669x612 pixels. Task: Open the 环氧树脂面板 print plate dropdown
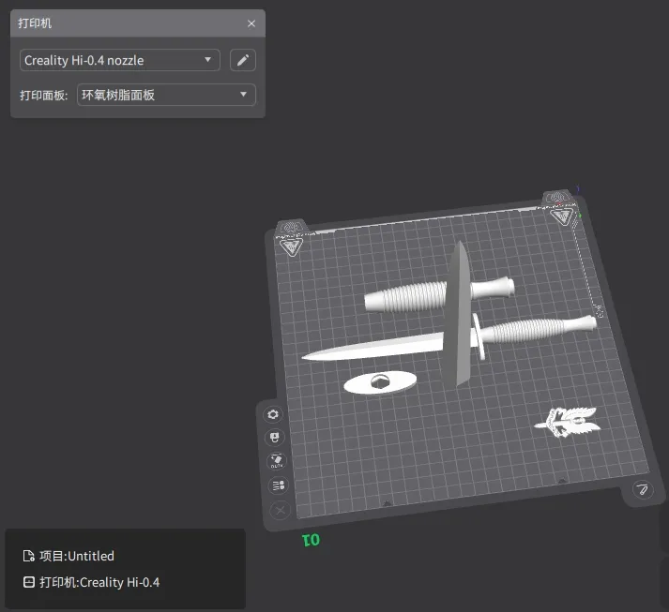pos(166,95)
